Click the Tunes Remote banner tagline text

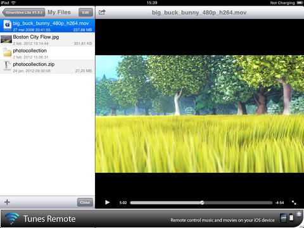click(x=222, y=220)
